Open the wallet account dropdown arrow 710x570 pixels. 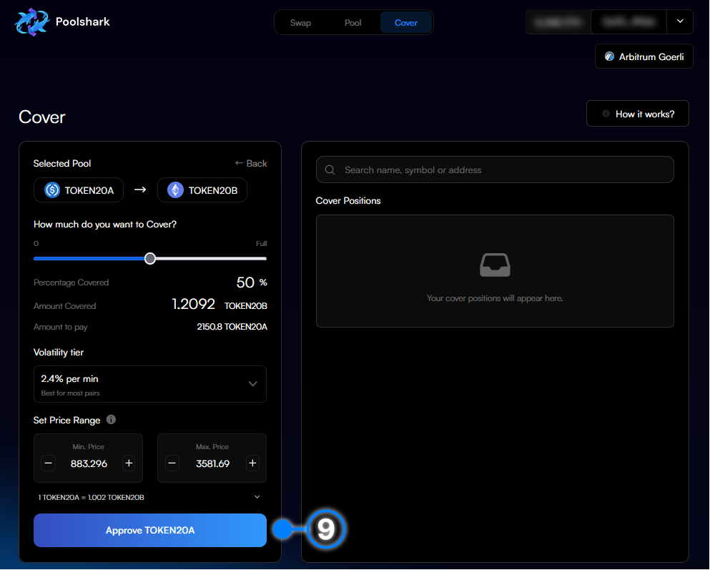680,22
